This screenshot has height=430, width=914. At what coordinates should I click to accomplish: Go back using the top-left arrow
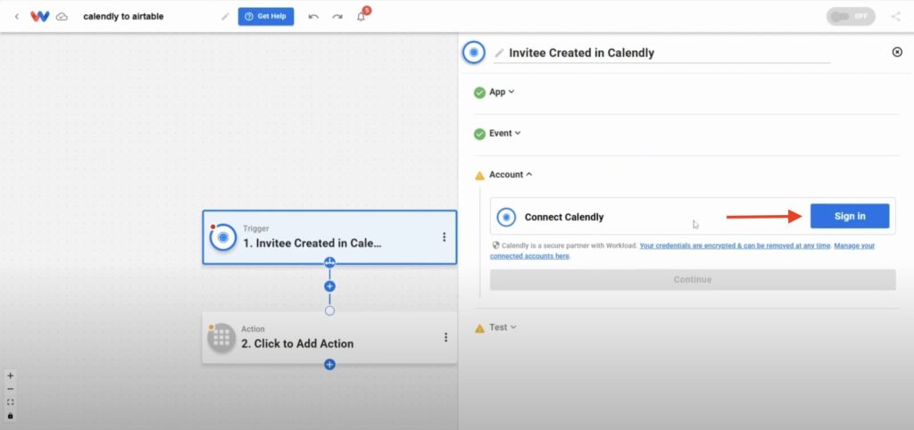pyautogui.click(x=16, y=16)
